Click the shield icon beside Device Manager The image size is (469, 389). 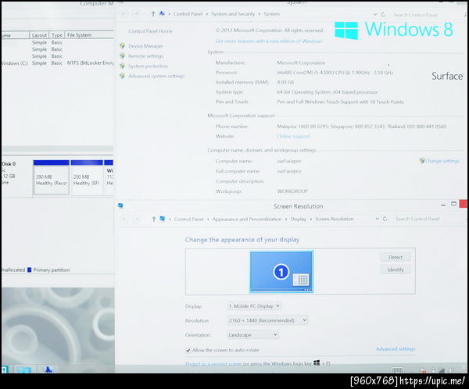coord(122,46)
